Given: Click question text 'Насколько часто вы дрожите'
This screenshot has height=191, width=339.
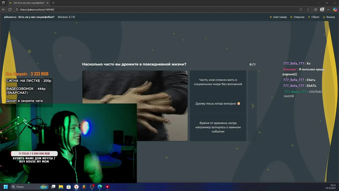Looking at the screenshot, I should pyautogui.click(x=134, y=64).
